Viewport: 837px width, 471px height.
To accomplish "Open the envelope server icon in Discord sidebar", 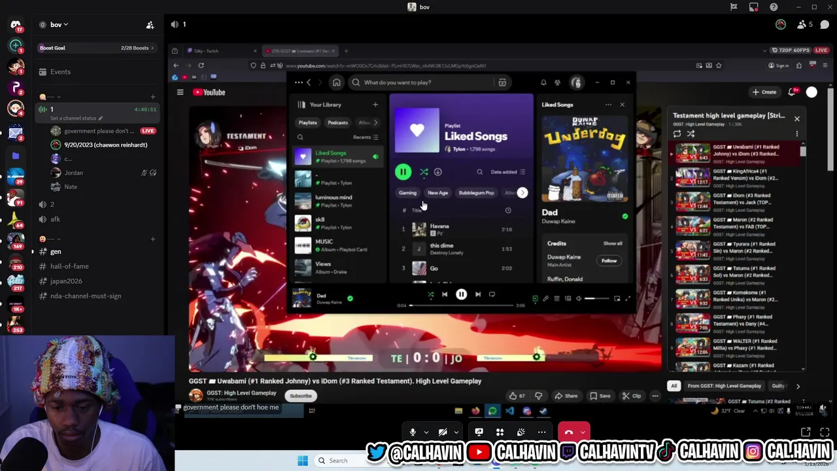I will coord(16,133).
